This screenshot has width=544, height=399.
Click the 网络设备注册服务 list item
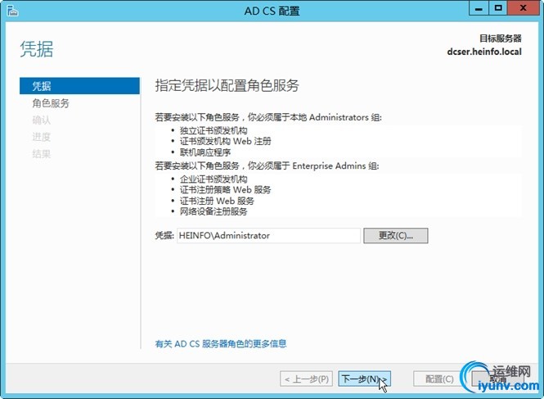click(214, 211)
